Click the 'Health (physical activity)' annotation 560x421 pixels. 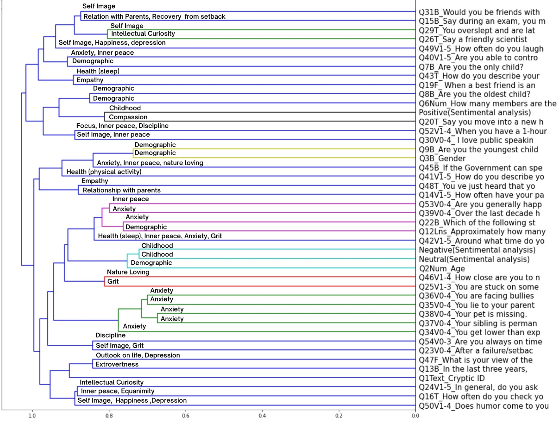[x=104, y=172]
